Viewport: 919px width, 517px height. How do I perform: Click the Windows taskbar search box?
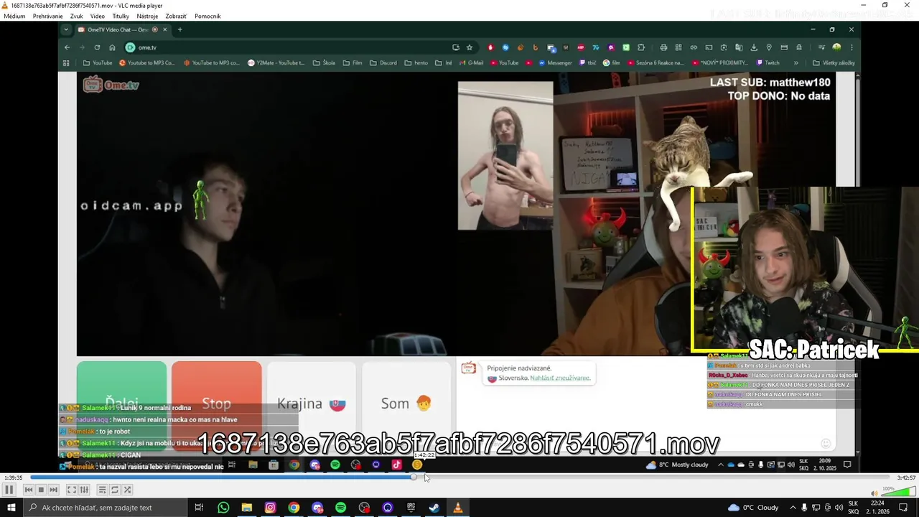point(104,508)
